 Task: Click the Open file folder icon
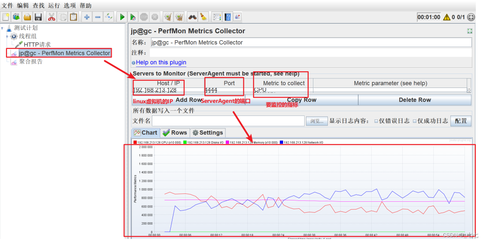pyautogui.click(x=28, y=17)
